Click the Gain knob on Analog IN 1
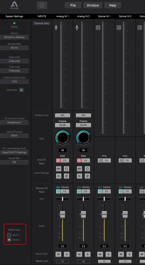145x265 pixels. click(63, 138)
